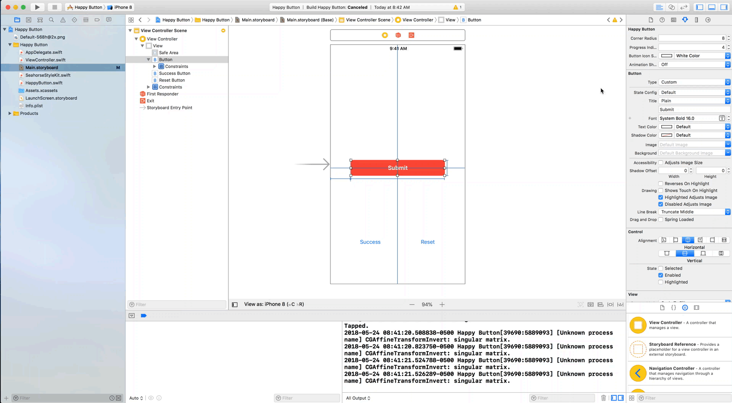This screenshot has width=732, height=403.
Task: Stop the running build with the Stop button
Action: [x=55, y=7]
